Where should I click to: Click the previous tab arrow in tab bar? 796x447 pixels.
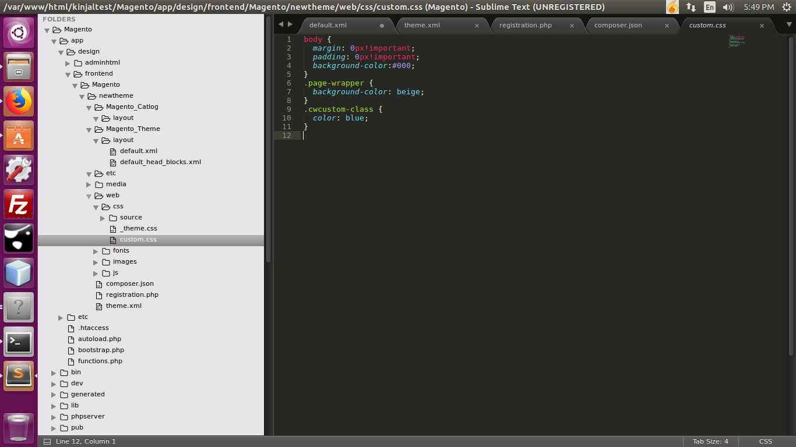[280, 24]
